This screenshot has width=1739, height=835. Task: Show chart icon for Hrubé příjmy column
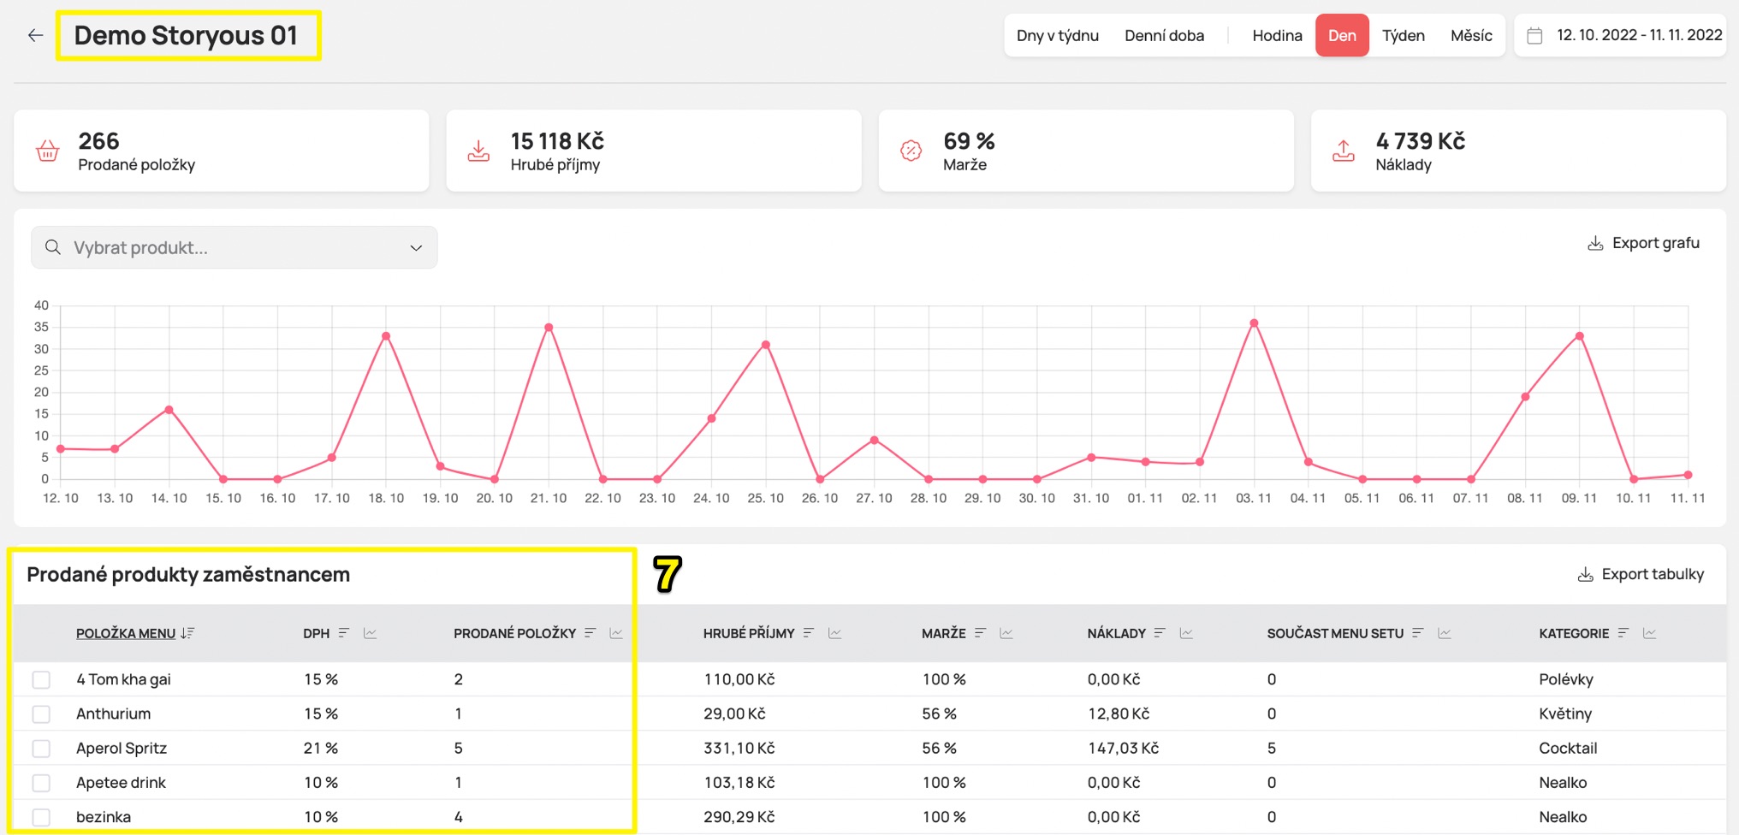tap(835, 633)
